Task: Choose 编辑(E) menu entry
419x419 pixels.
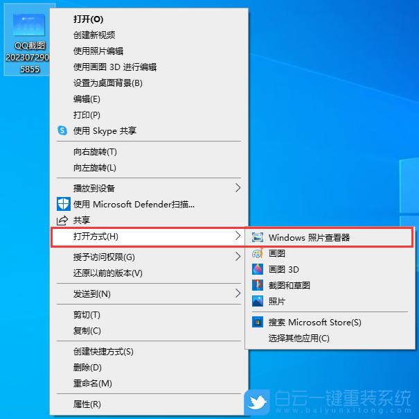Action: 149,99
